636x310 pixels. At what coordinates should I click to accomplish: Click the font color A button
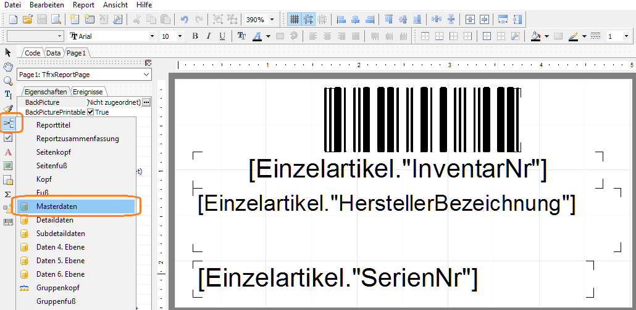click(257, 36)
